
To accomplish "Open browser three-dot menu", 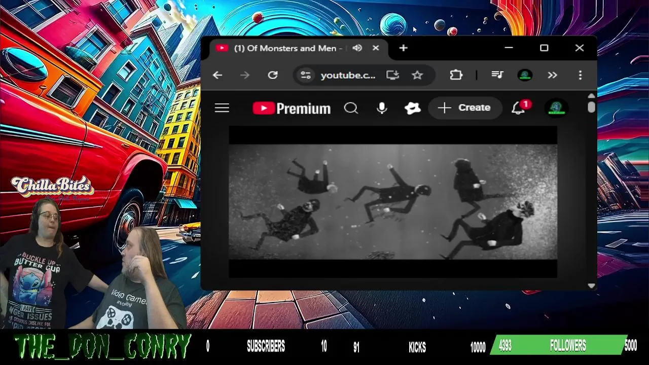I will 580,75.
